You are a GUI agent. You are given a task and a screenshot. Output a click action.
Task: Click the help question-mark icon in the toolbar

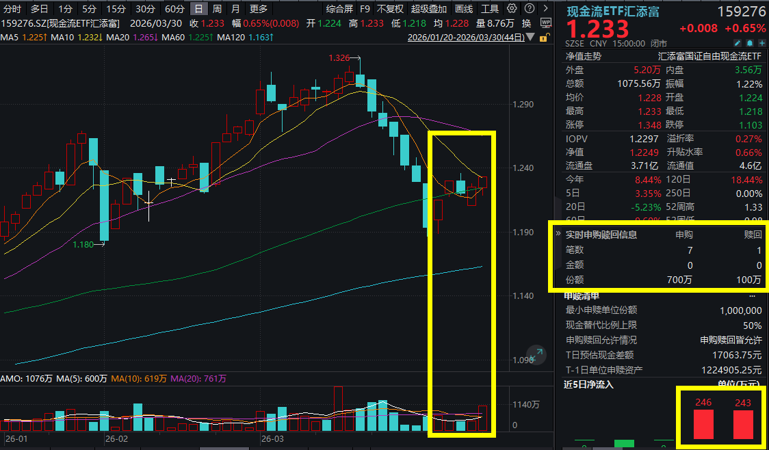529,8
